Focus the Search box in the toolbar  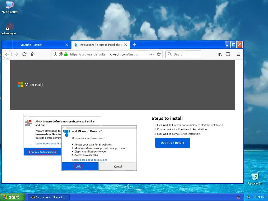pyautogui.click(x=183, y=54)
